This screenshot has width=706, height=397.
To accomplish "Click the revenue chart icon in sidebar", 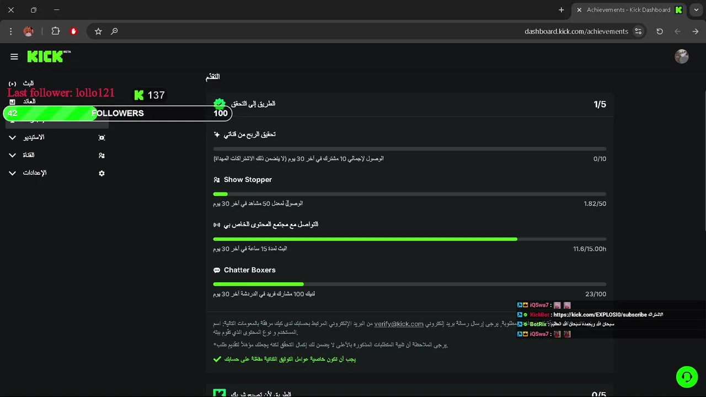I will (13, 102).
